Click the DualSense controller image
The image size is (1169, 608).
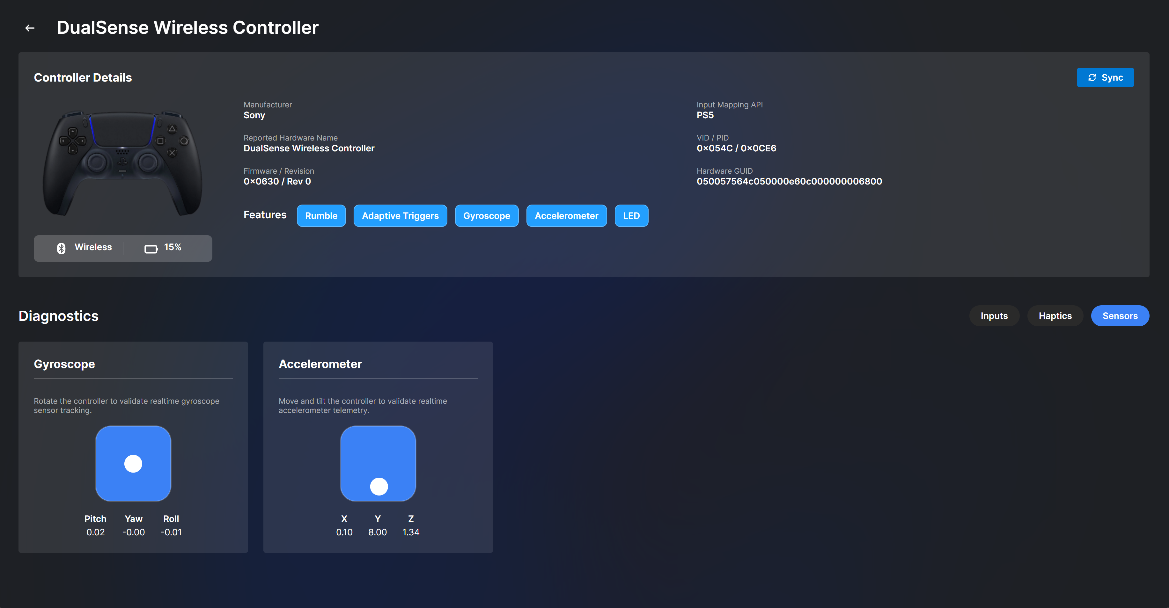pos(122,163)
